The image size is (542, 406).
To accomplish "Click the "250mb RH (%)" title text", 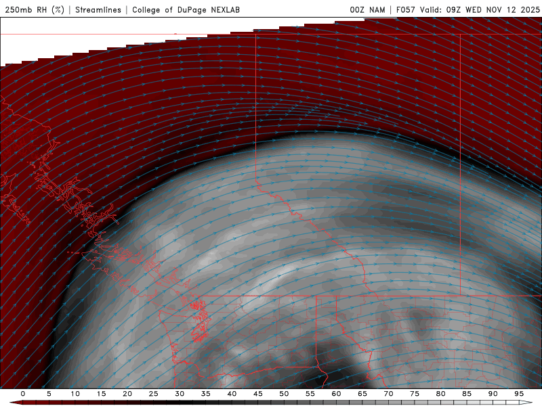I will click(35, 9).
